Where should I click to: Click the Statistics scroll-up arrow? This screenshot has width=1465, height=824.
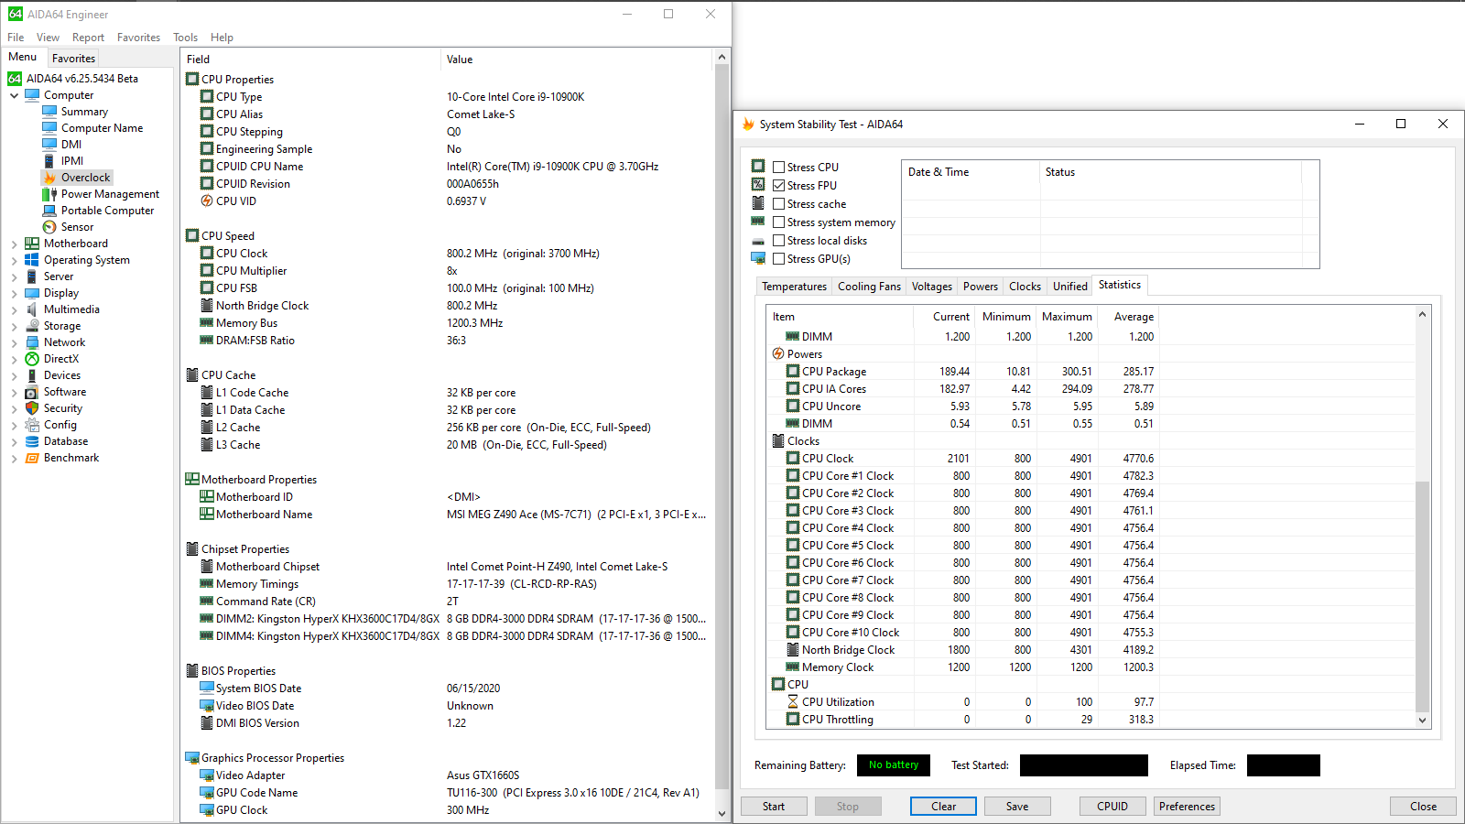pos(1422,314)
